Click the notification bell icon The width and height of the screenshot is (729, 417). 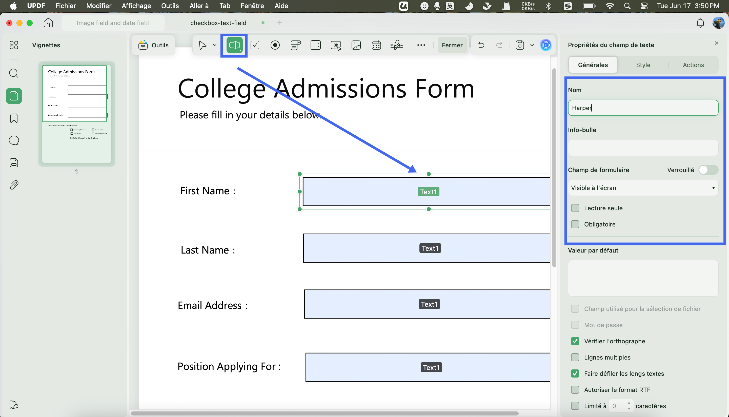[700, 23]
